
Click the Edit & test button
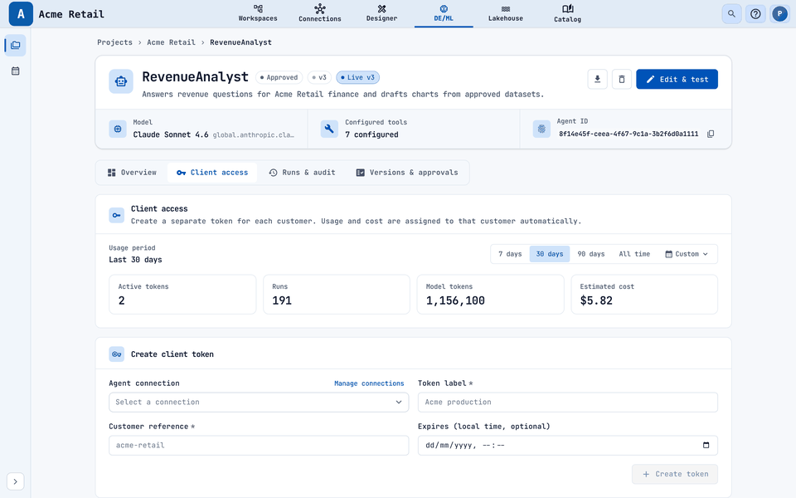click(677, 80)
